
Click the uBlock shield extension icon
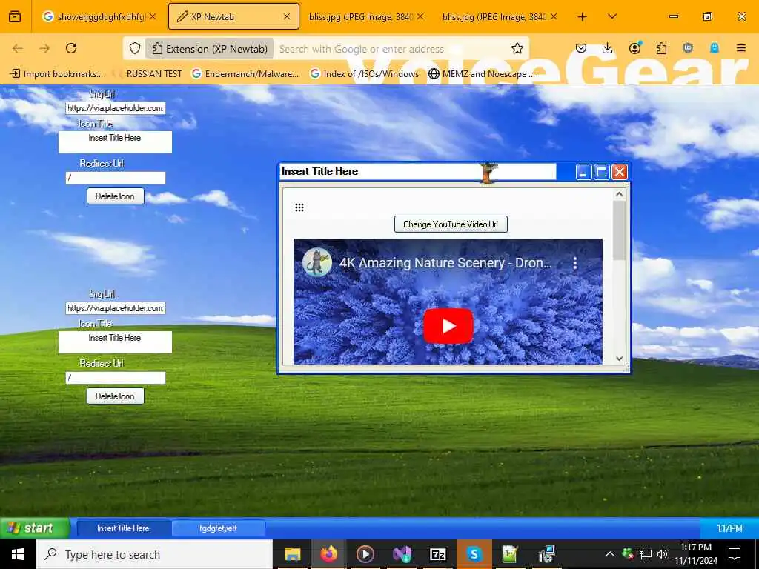[688, 48]
